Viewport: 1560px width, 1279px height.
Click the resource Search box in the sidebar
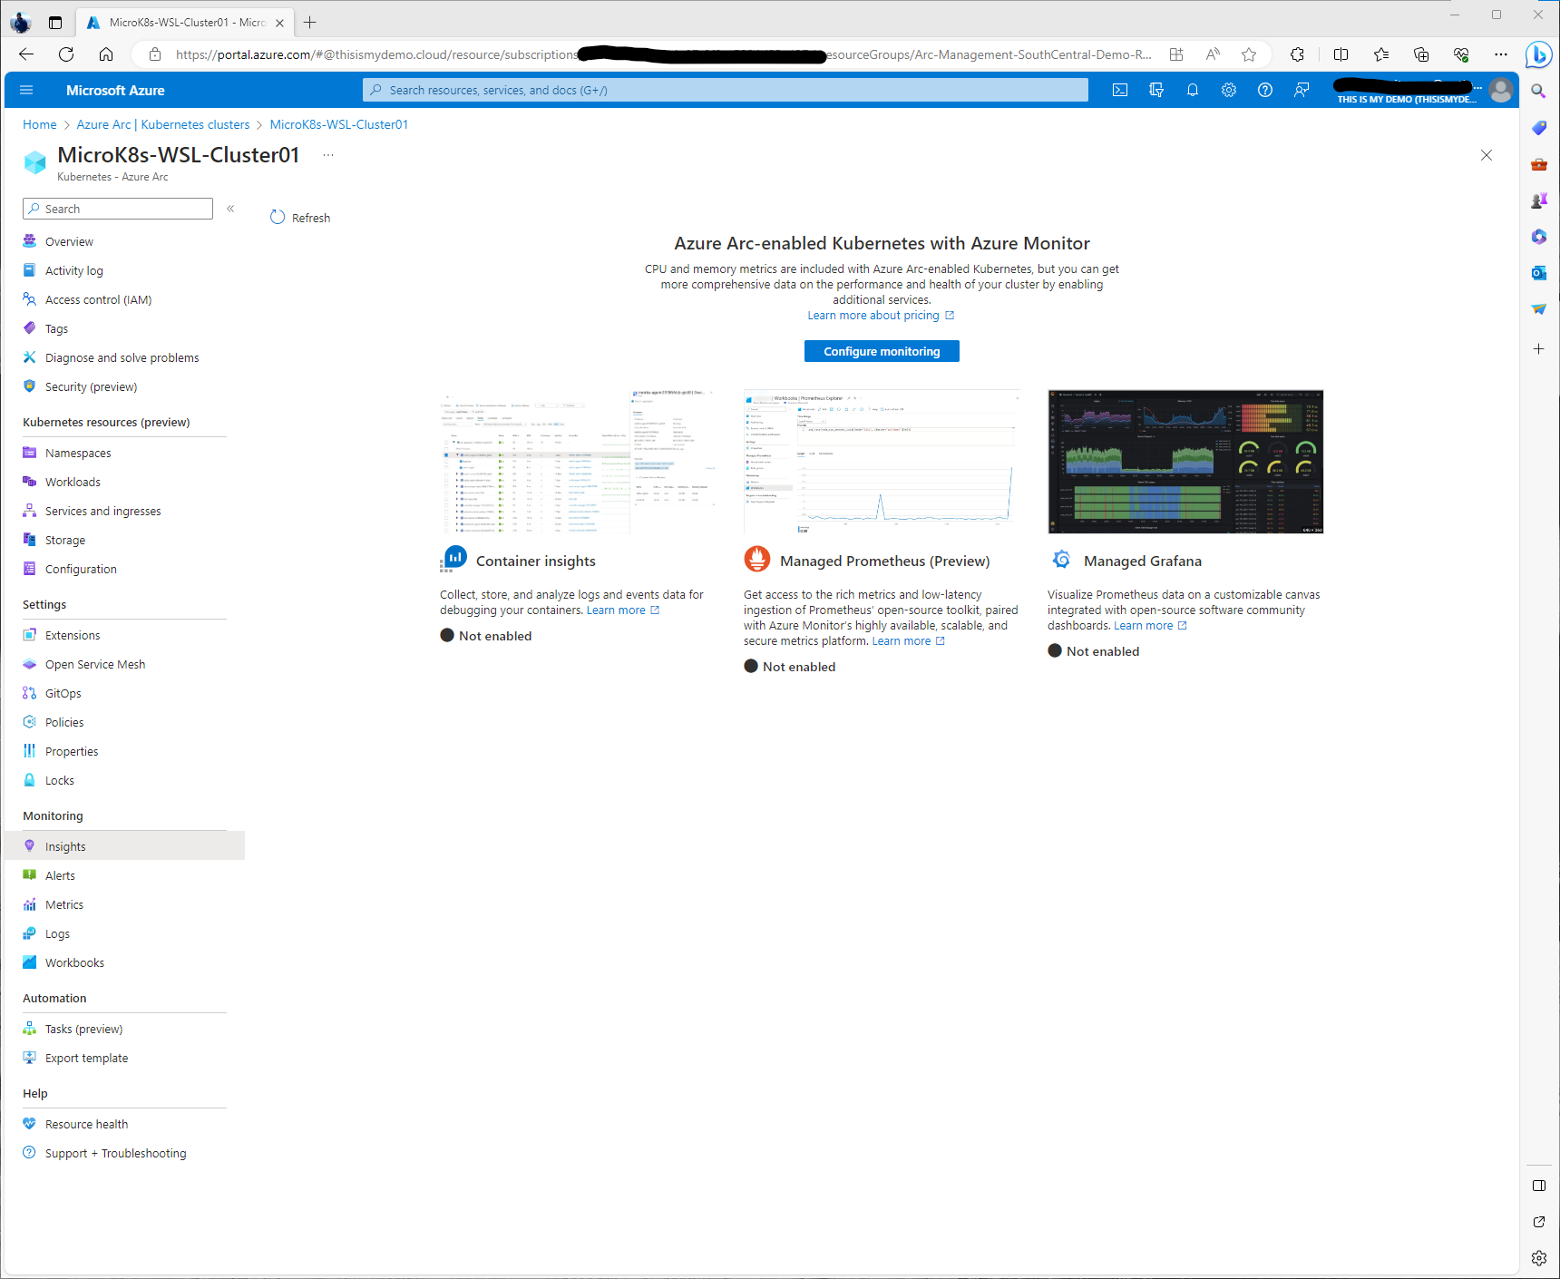click(x=117, y=208)
